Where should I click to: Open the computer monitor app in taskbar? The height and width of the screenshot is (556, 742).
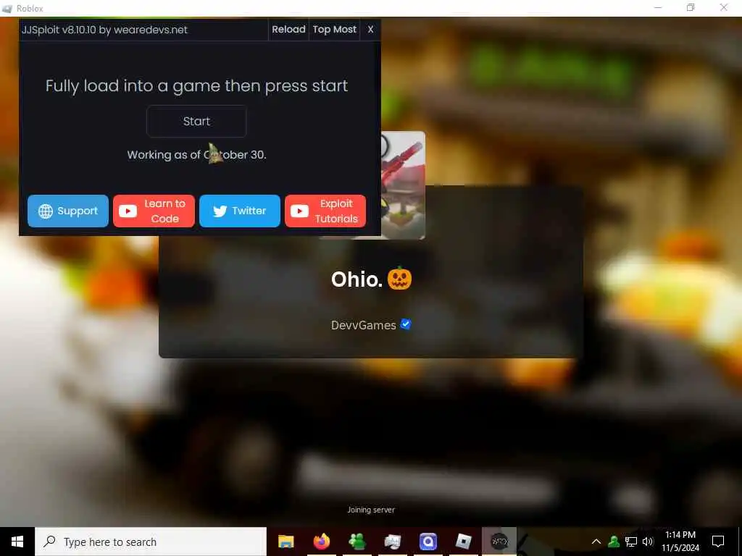point(392,542)
